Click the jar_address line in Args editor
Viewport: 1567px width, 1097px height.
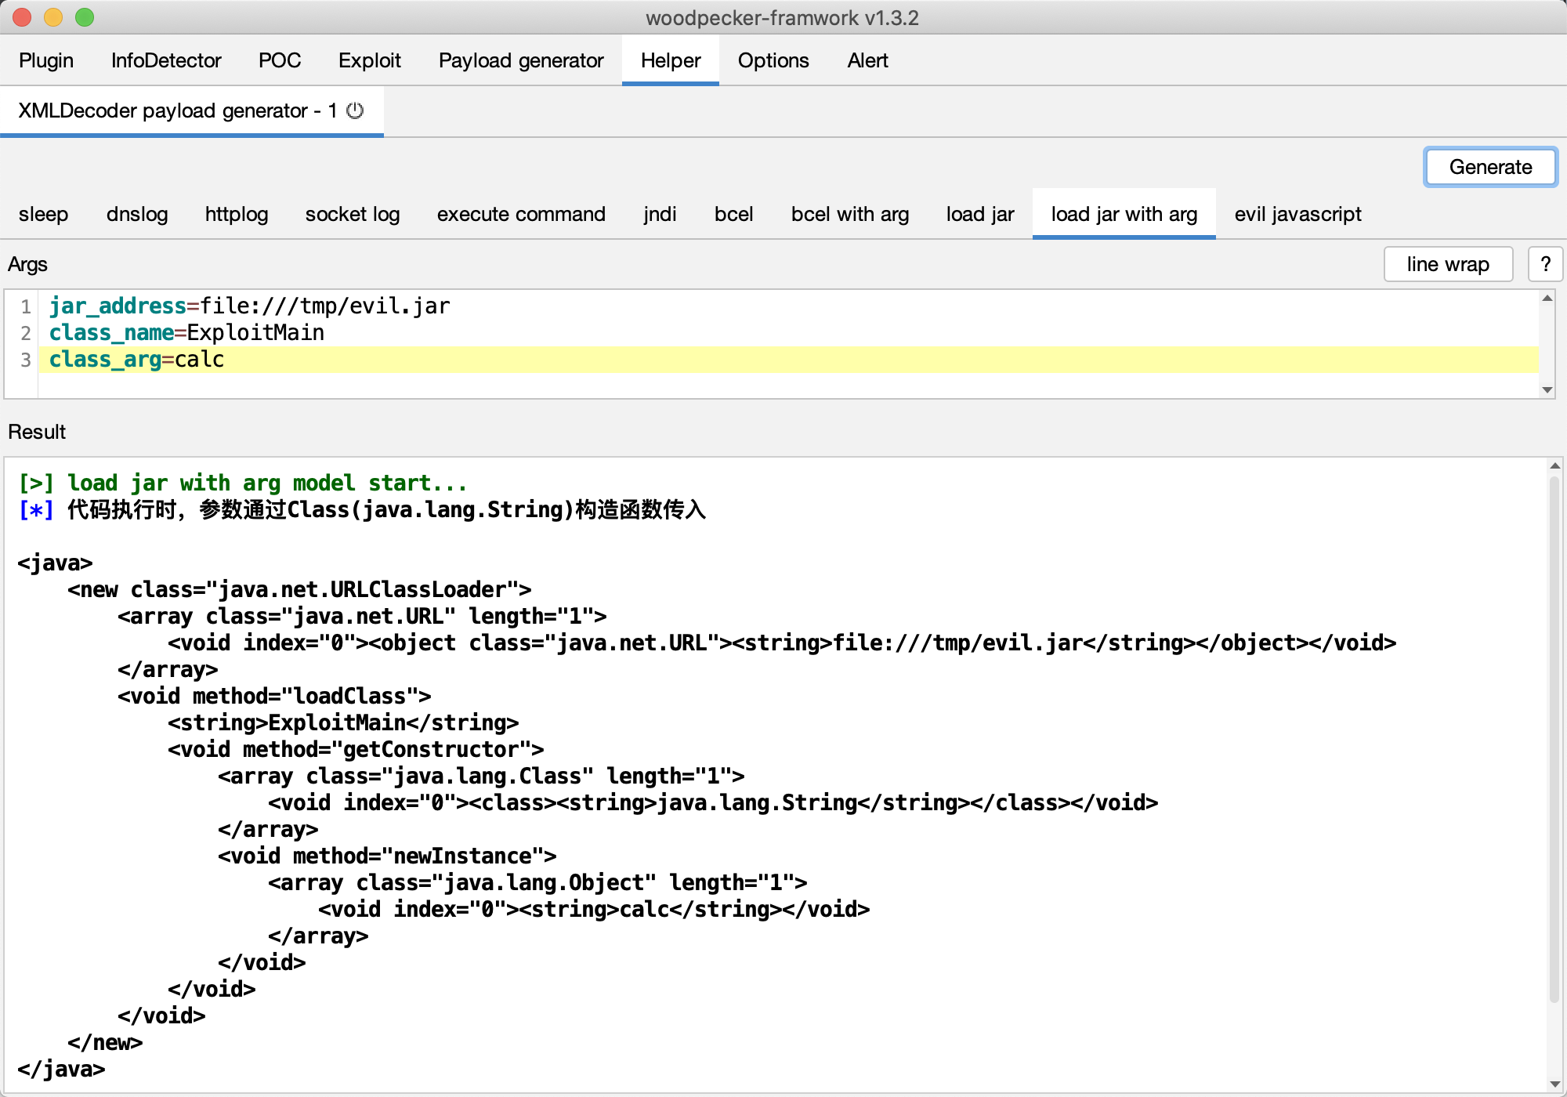click(249, 306)
